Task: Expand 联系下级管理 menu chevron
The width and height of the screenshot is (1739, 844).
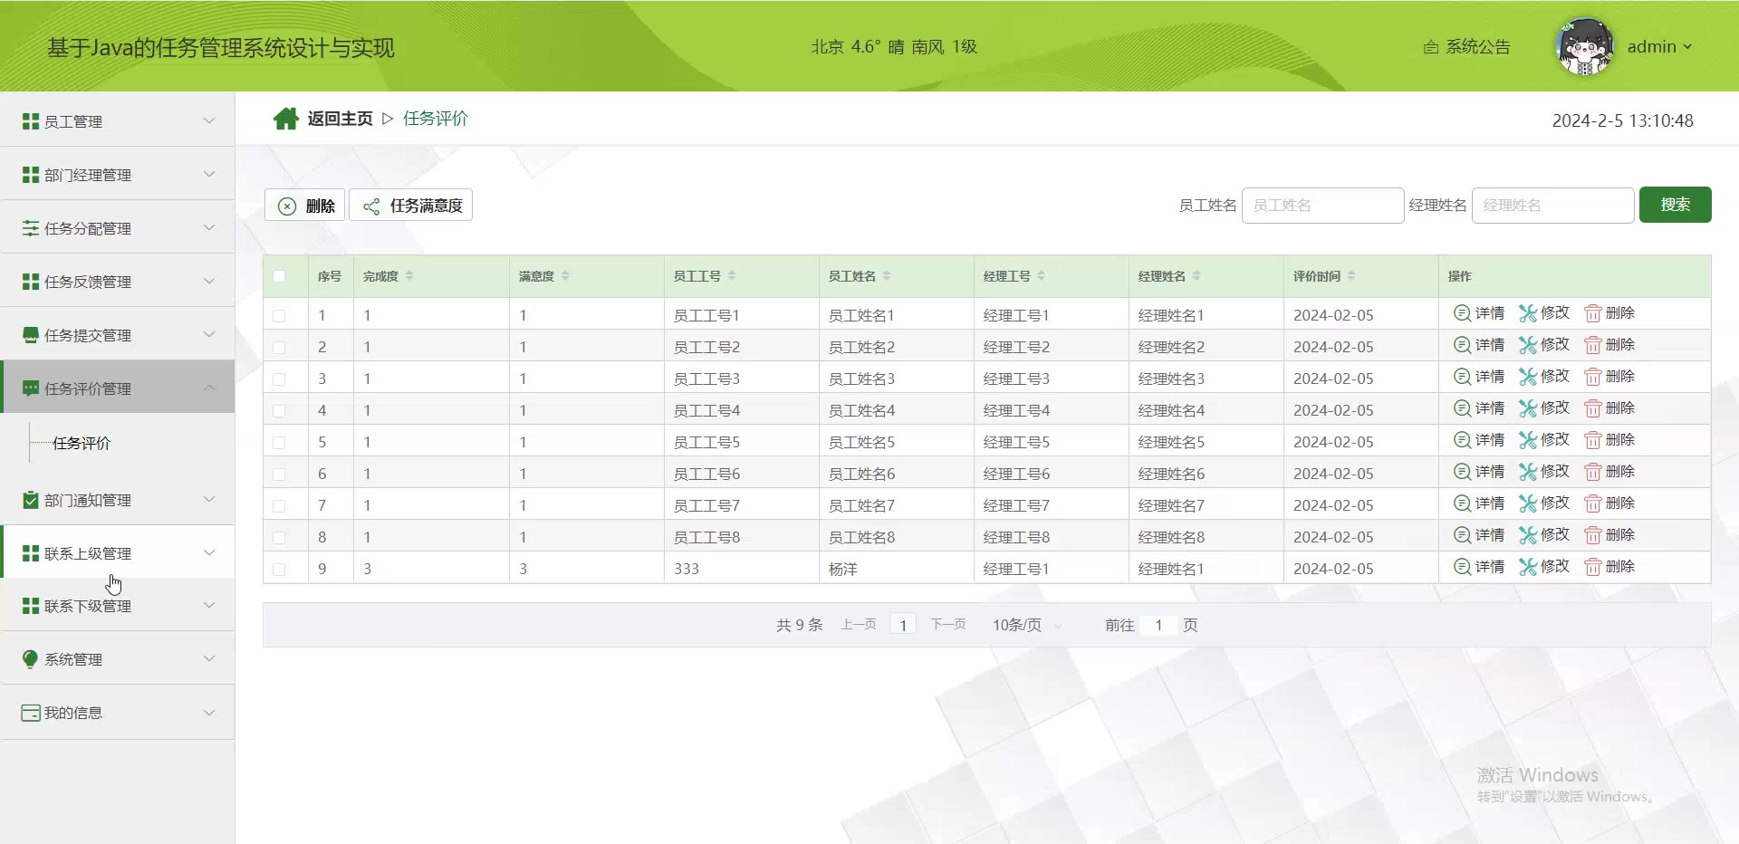Action: tap(209, 605)
